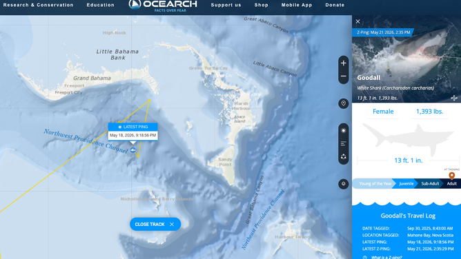Select the Juvenile life stage

(406, 184)
